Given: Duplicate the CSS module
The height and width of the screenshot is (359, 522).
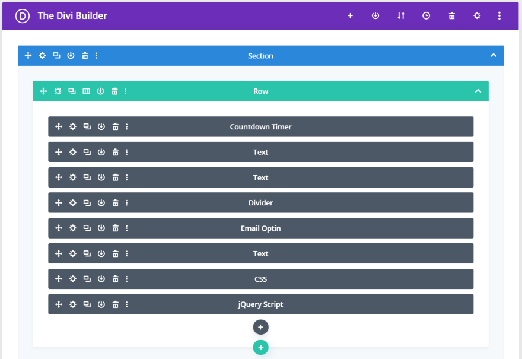Looking at the screenshot, I should 87,279.
